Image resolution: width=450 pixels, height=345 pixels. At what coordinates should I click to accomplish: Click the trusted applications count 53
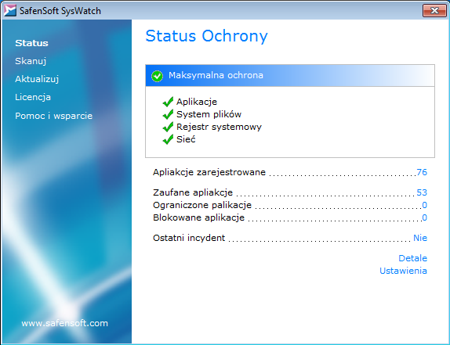422,192
